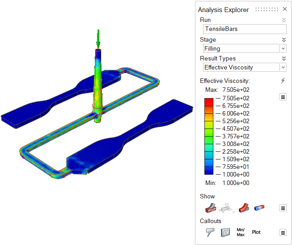Toggle the deformed shape display icon

244,207
